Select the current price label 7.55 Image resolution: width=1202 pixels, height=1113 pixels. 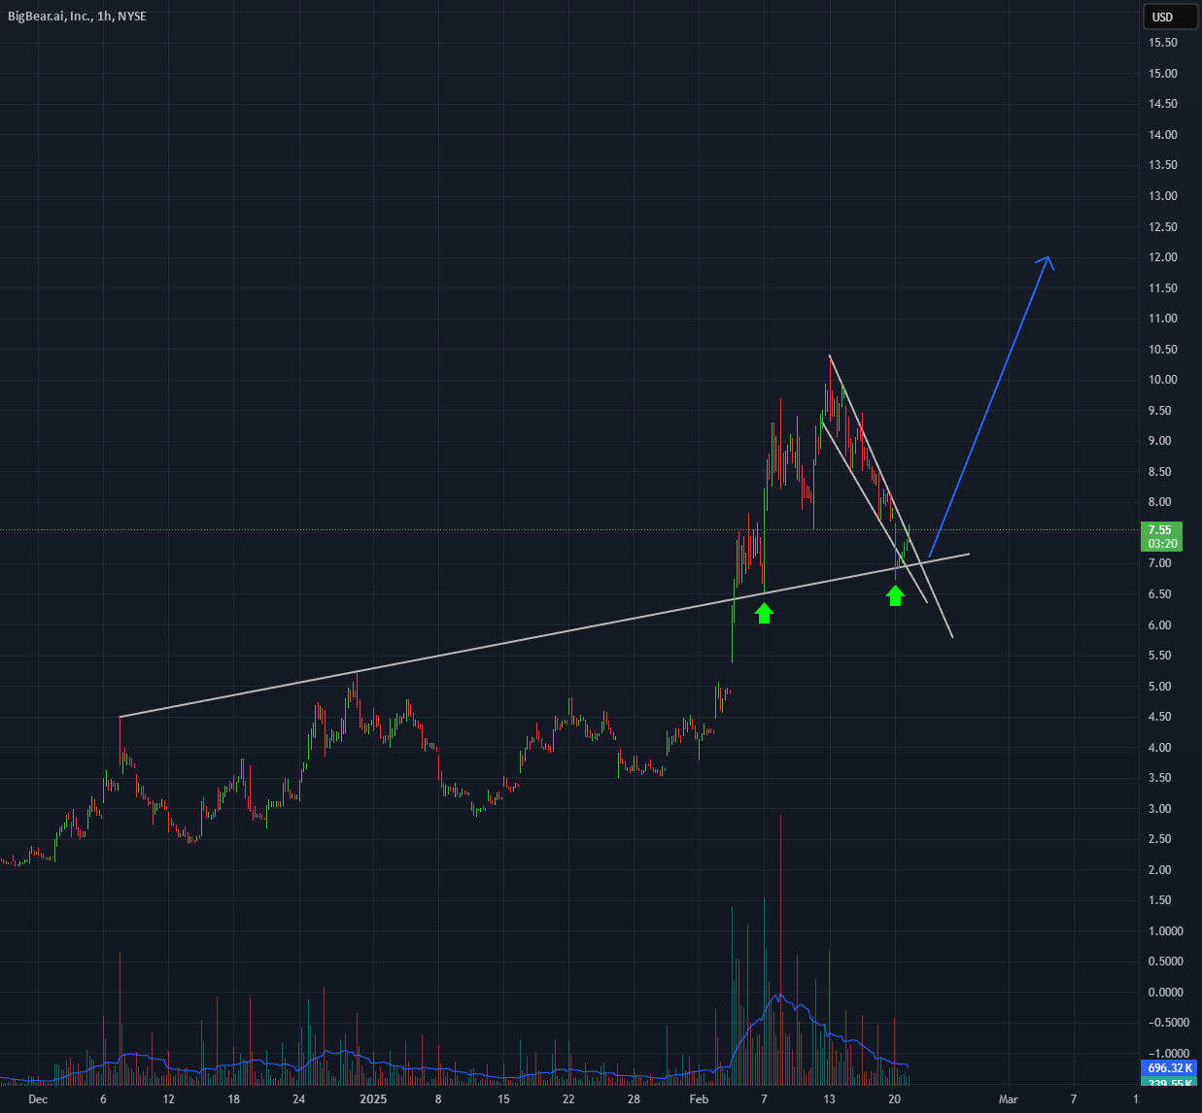(1159, 530)
